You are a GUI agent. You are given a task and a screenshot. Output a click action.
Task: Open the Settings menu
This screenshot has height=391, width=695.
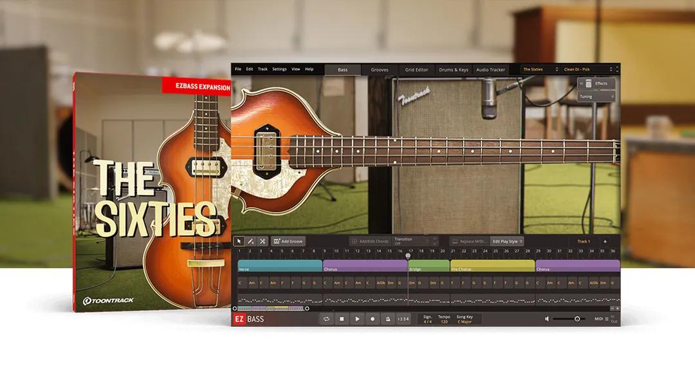279,69
